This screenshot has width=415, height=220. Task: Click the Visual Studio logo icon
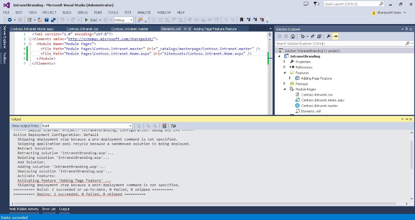click(7, 5)
